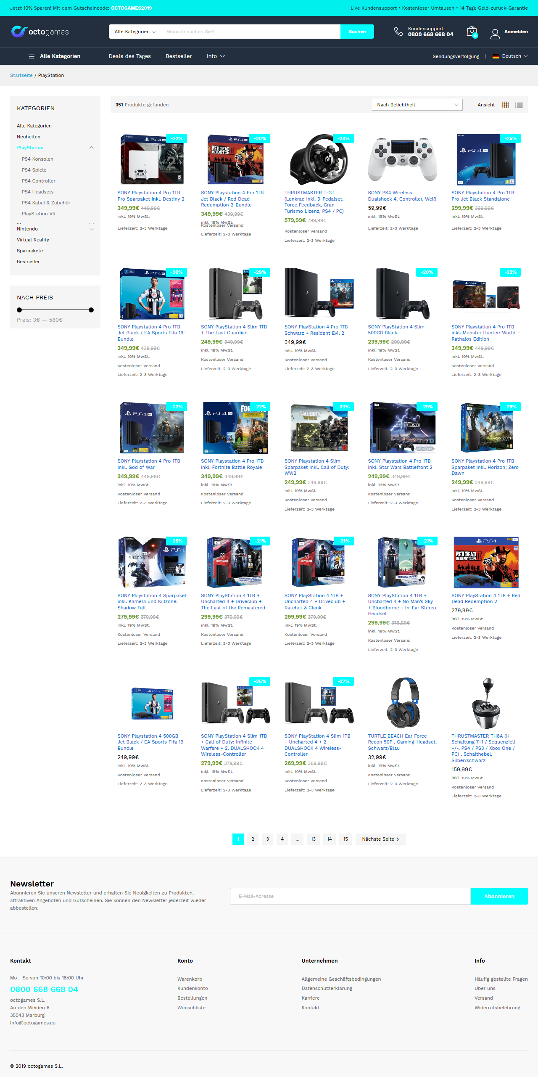Open the God of War bundle image

pos(152,428)
